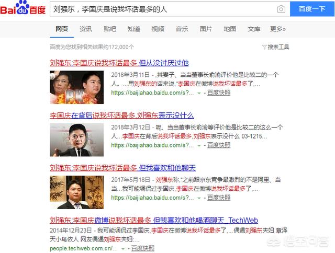This screenshot has width=335, height=253.
Task: Expand dropdown arrow beside second baijiahao URL
Action: 199,145
